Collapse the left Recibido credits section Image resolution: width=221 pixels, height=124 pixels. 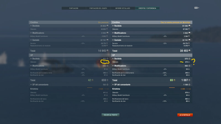[31, 26]
